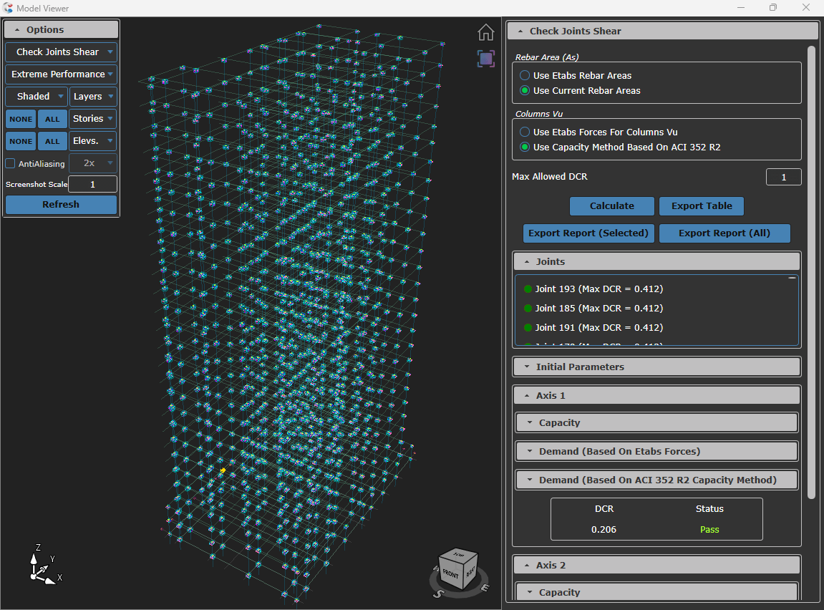Click the Home view icon in viewport
This screenshot has width=824, height=610.
[486, 32]
